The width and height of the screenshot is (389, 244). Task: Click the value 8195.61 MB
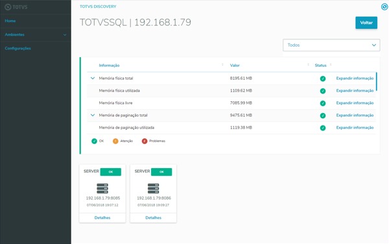241,78
